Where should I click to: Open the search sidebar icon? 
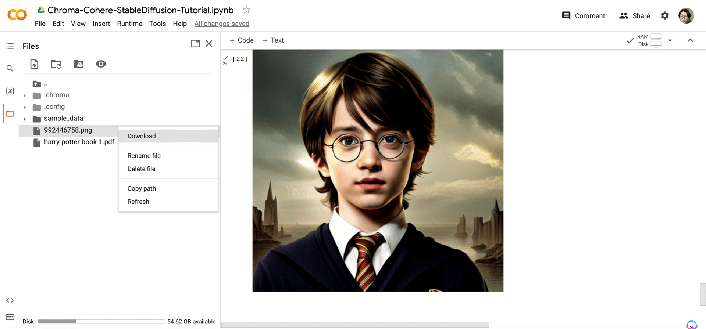(x=10, y=68)
